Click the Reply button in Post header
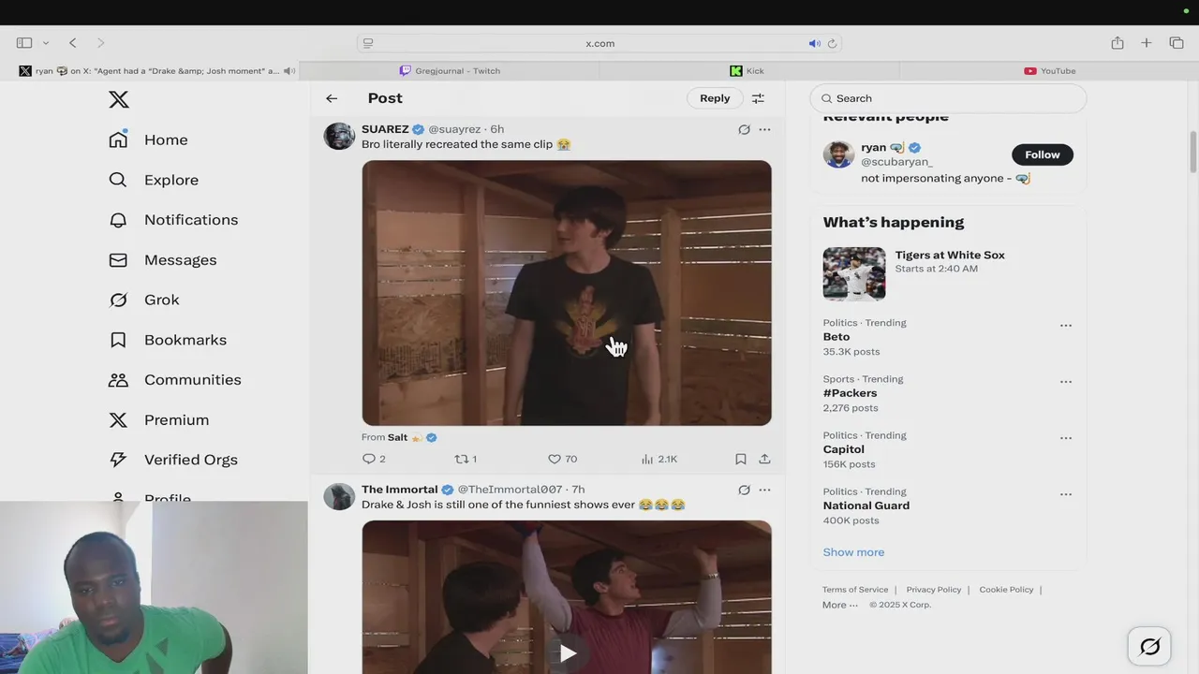This screenshot has height=674, width=1199. click(715, 98)
